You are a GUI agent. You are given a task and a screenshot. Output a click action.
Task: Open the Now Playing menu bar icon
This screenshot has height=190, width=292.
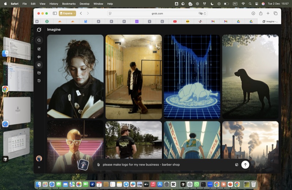[x=219, y=4]
